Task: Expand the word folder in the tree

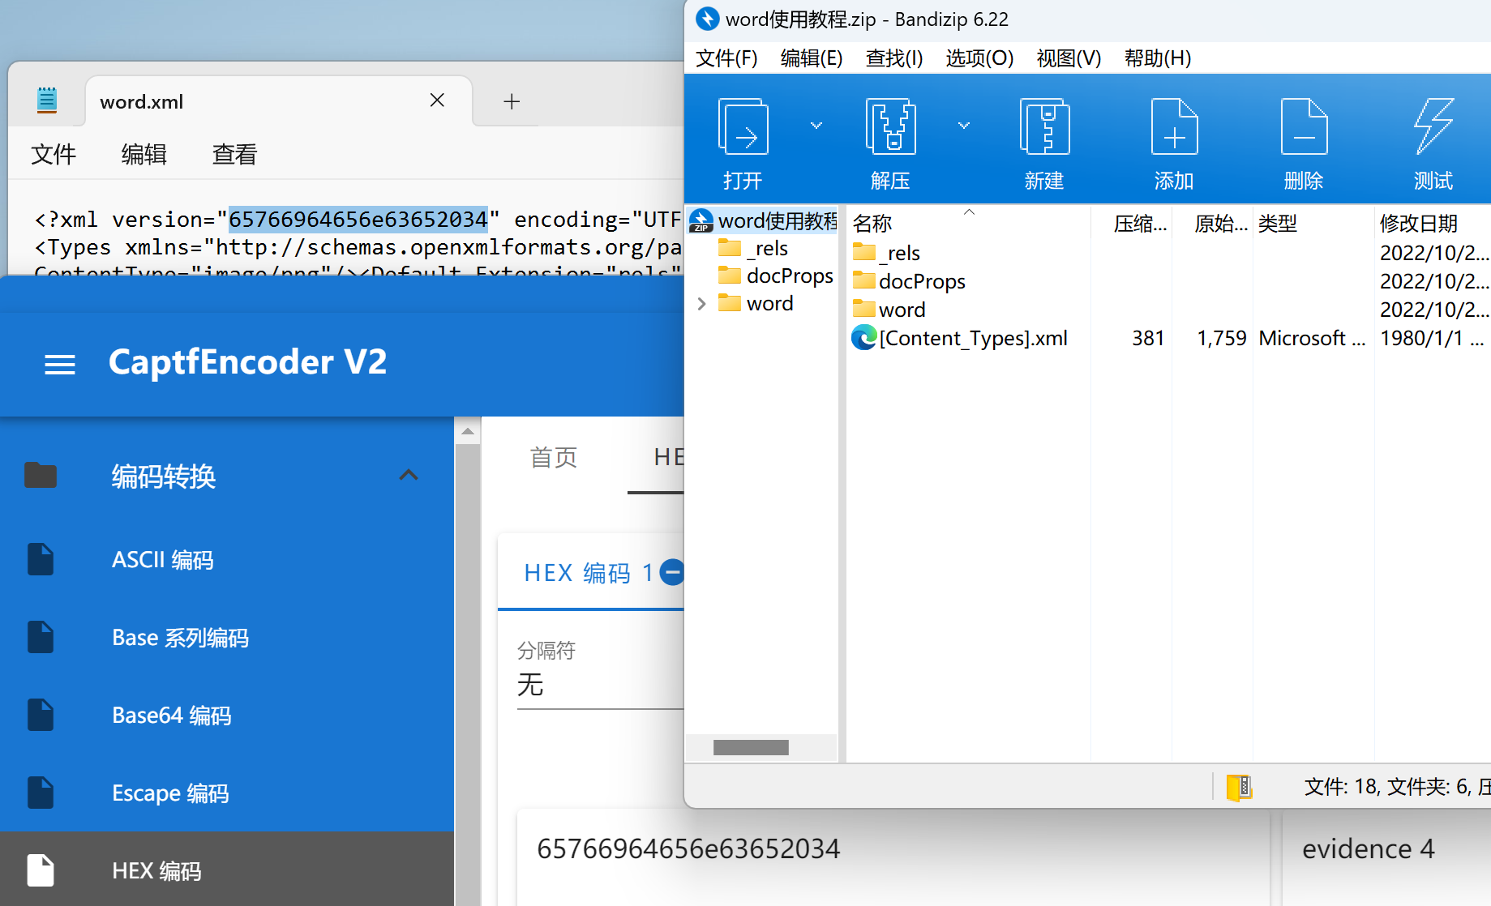Action: click(702, 304)
